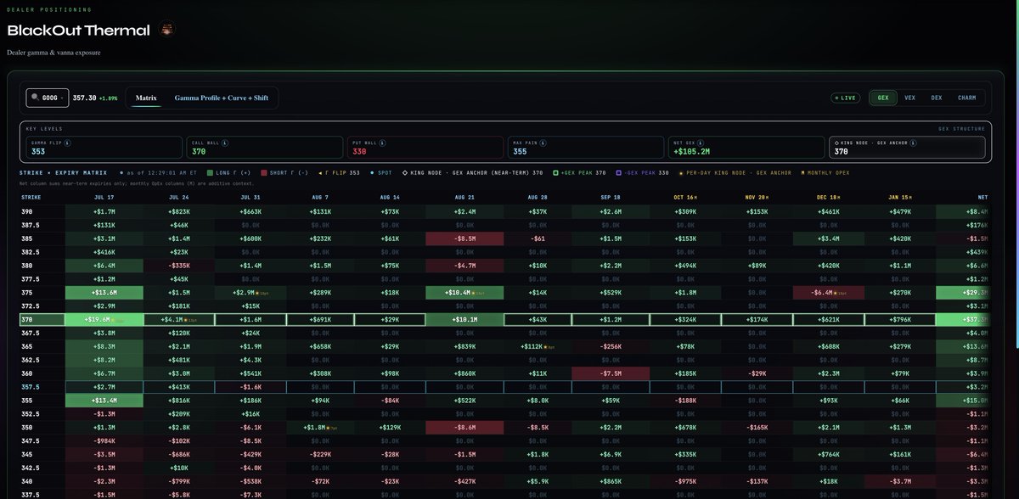The height and width of the screenshot is (499, 1019).
Task: Click the DEC 18 column header
Action: pos(829,196)
